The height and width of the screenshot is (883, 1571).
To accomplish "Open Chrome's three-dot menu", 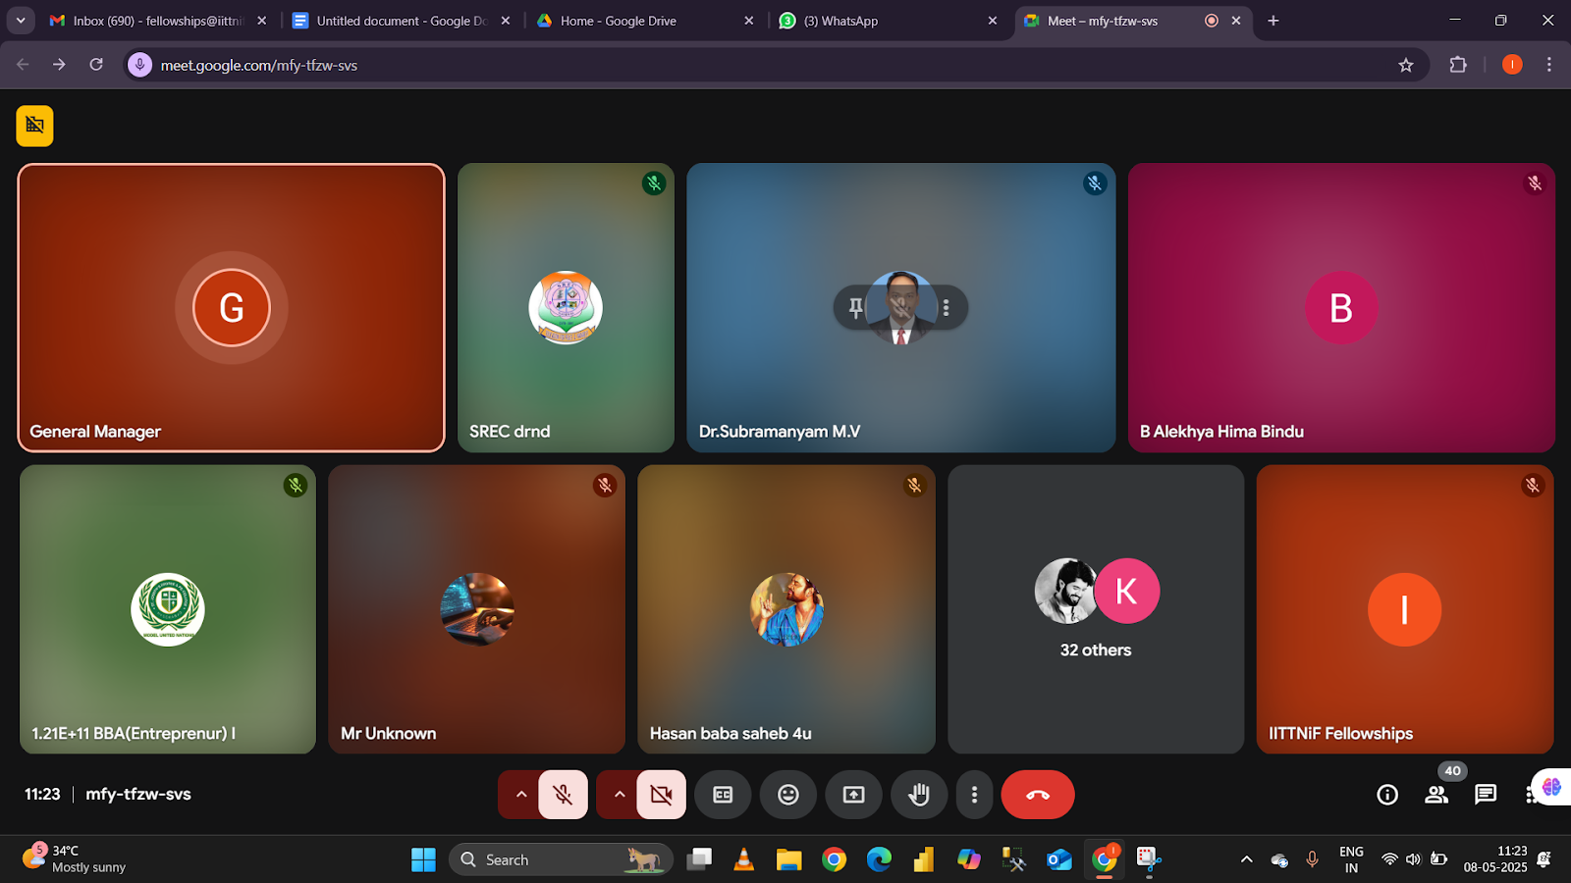I will [1549, 65].
